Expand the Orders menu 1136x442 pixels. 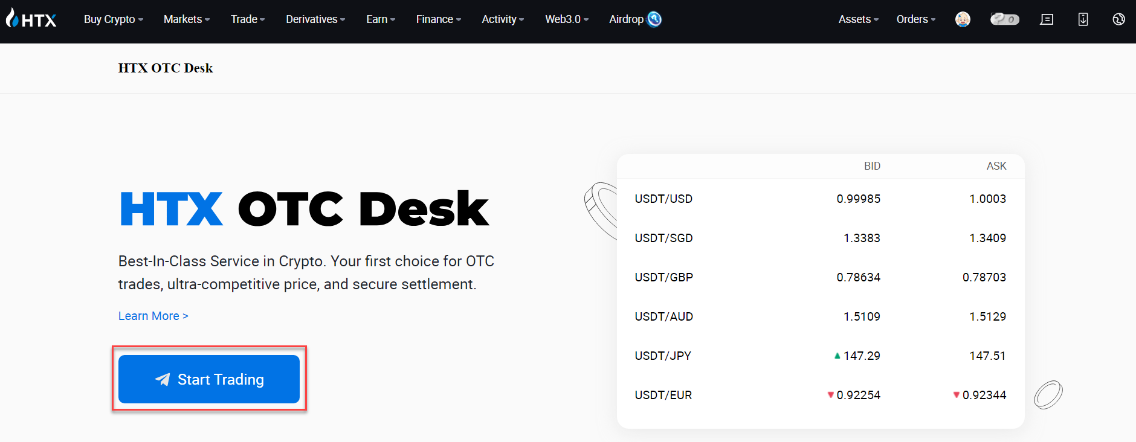pyautogui.click(x=916, y=19)
